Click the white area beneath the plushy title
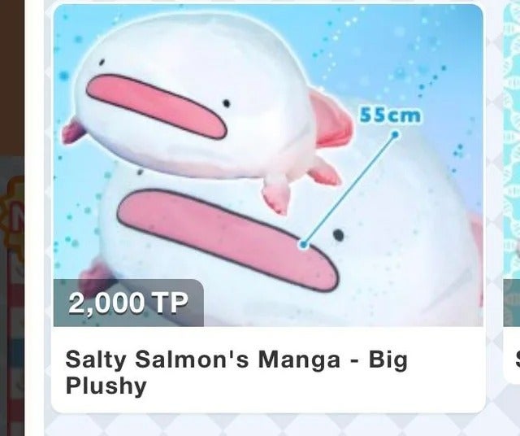 tap(268, 404)
